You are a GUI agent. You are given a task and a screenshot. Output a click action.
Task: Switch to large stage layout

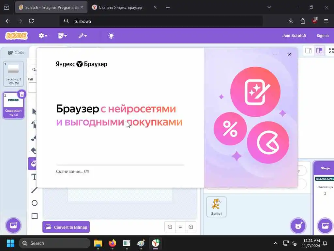point(319,51)
